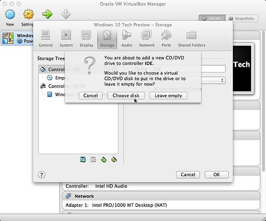Open Shared Folders settings
Viewport: 266px width, 221px height.
point(191,39)
